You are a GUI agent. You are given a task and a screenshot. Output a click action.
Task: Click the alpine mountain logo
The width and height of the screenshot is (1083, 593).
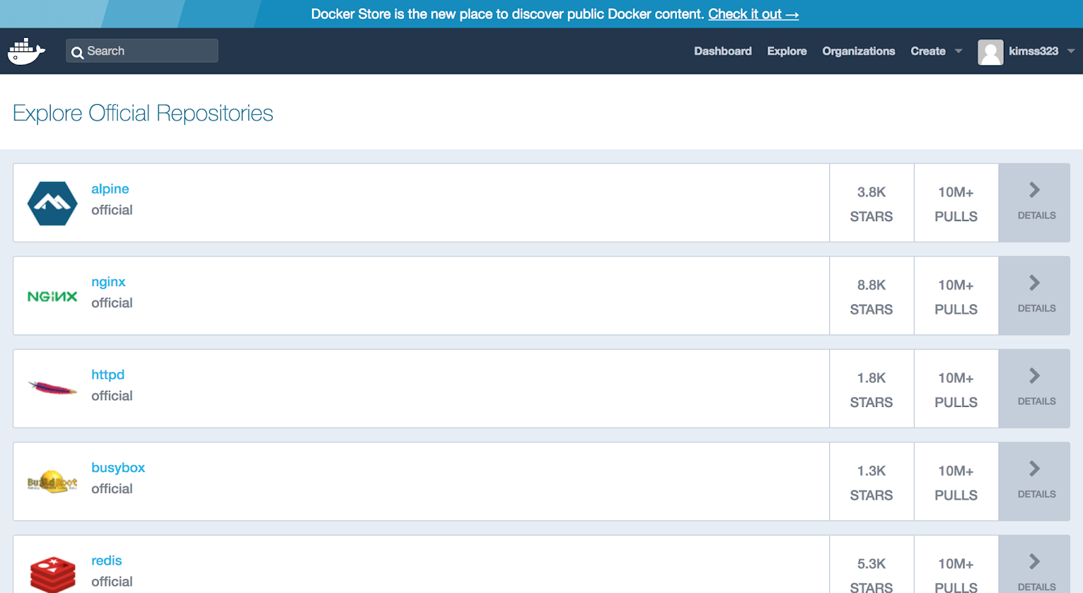pyautogui.click(x=52, y=203)
